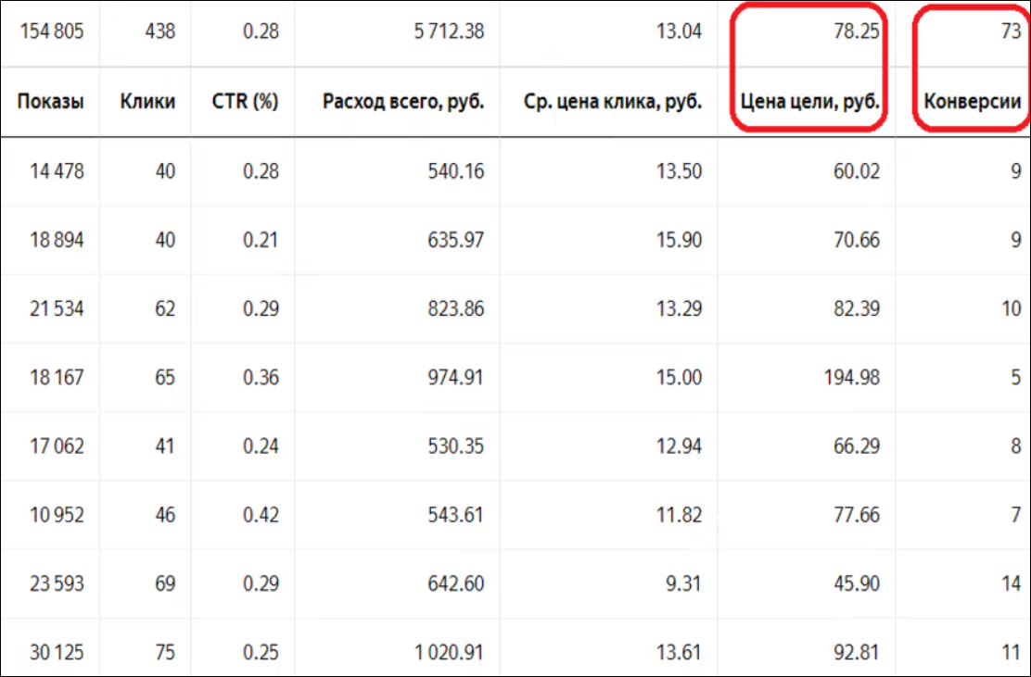Screen dimensions: 1031x677
Task: Select conversions cell 14
Action: coord(1011,583)
